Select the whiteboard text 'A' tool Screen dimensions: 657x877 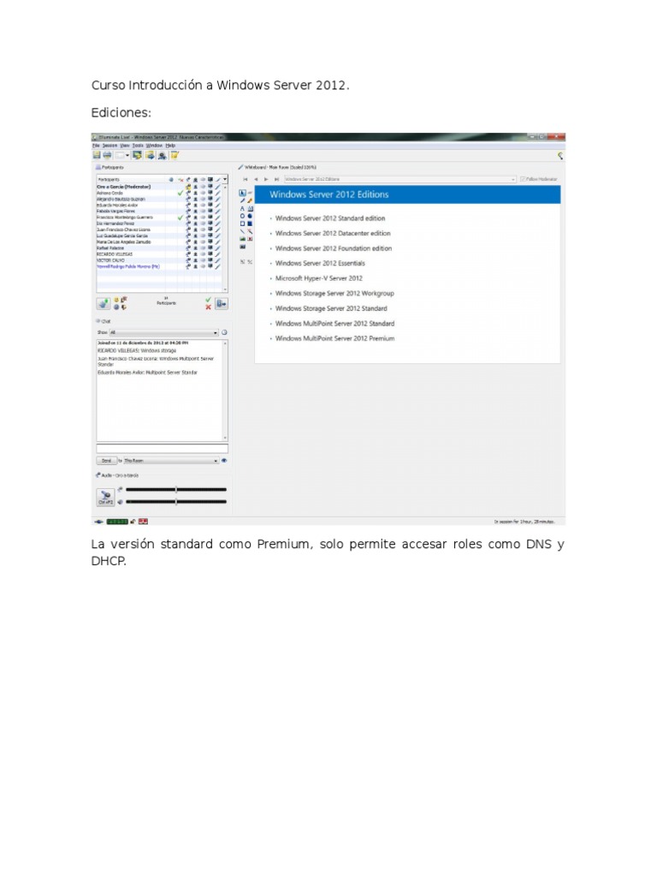(242, 208)
